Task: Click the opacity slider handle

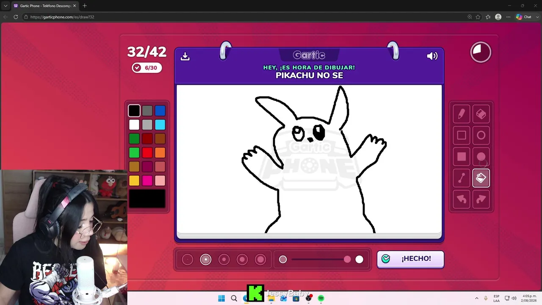Action: point(347,259)
